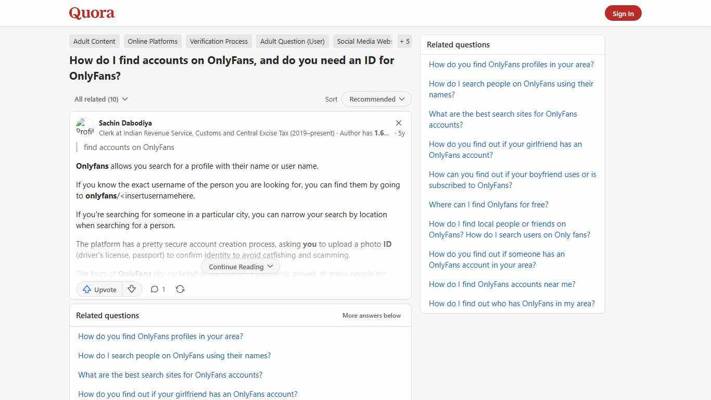Expand answer with Continue Reading

tap(240, 266)
